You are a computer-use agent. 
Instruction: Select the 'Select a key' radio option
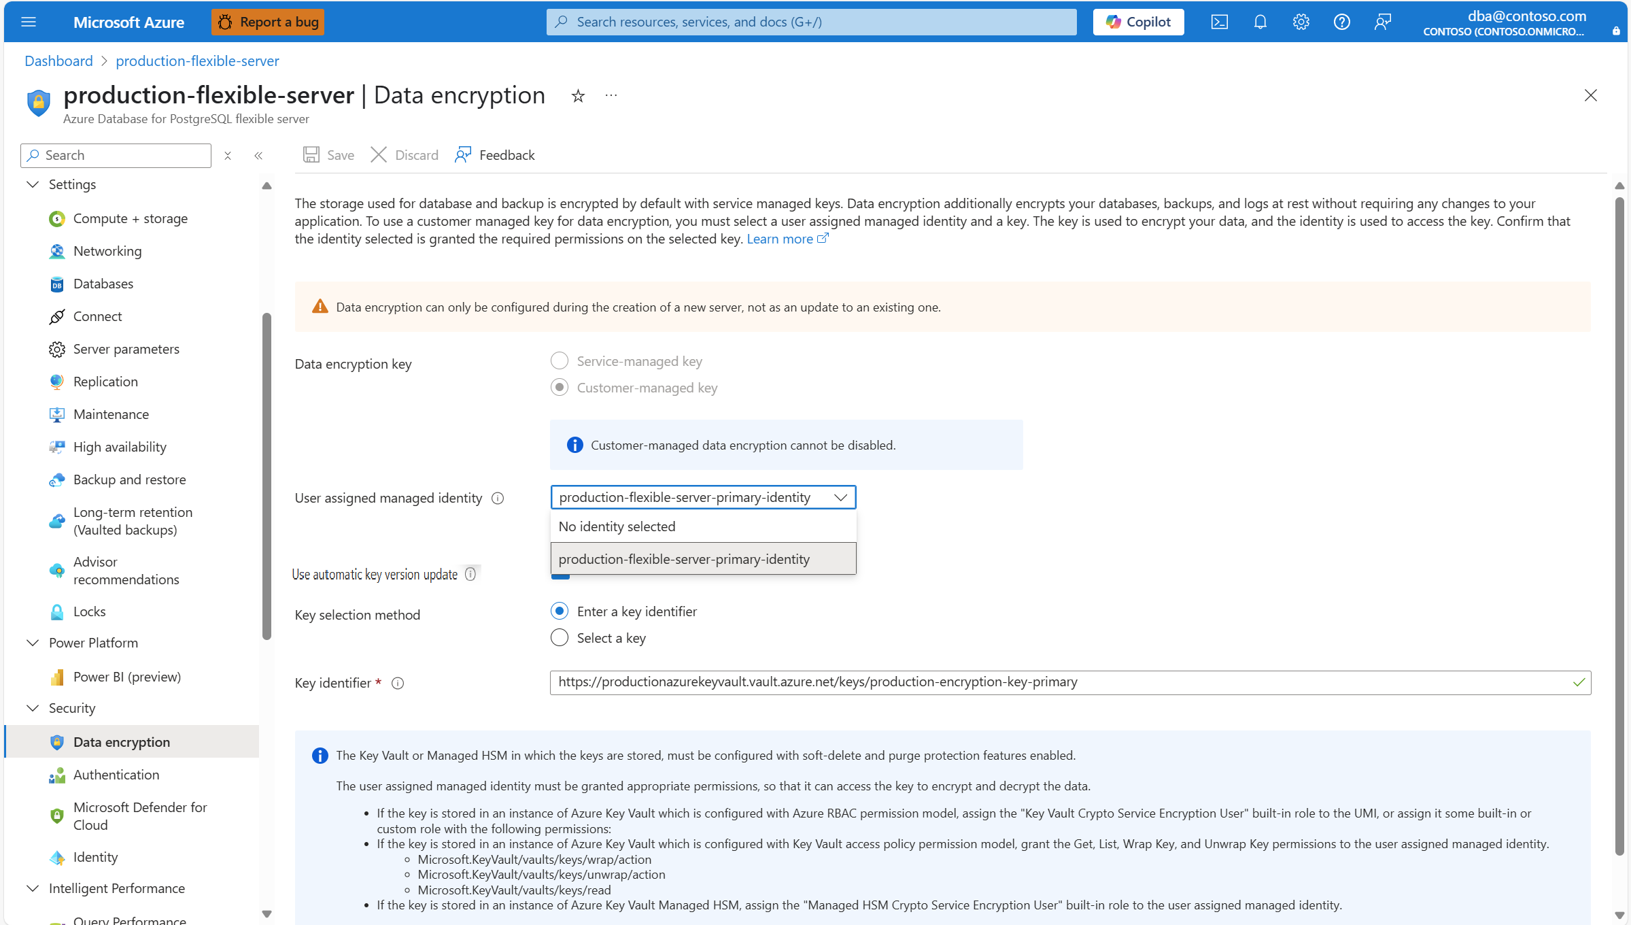(x=560, y=638)
